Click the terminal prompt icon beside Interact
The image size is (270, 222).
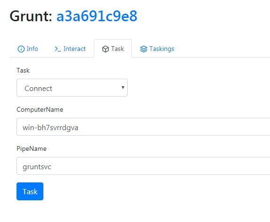pos(57,49)
